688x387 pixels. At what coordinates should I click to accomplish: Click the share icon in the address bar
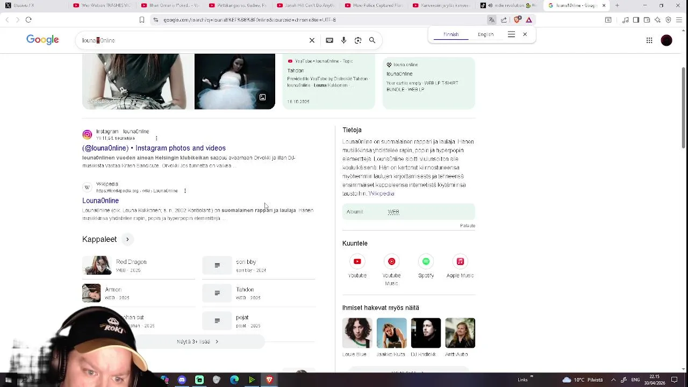coord(504,20)
